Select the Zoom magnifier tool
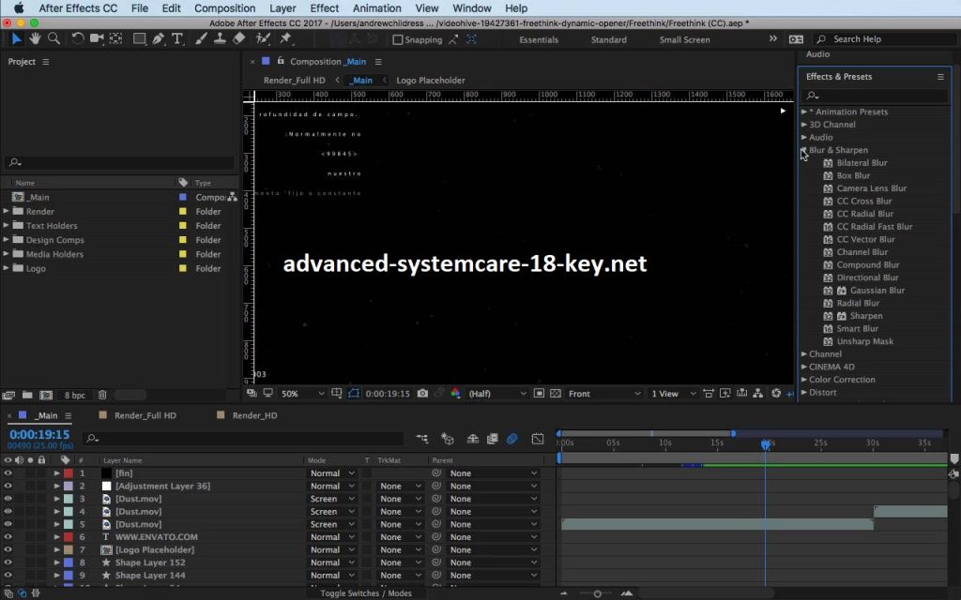 coord(53,38)
